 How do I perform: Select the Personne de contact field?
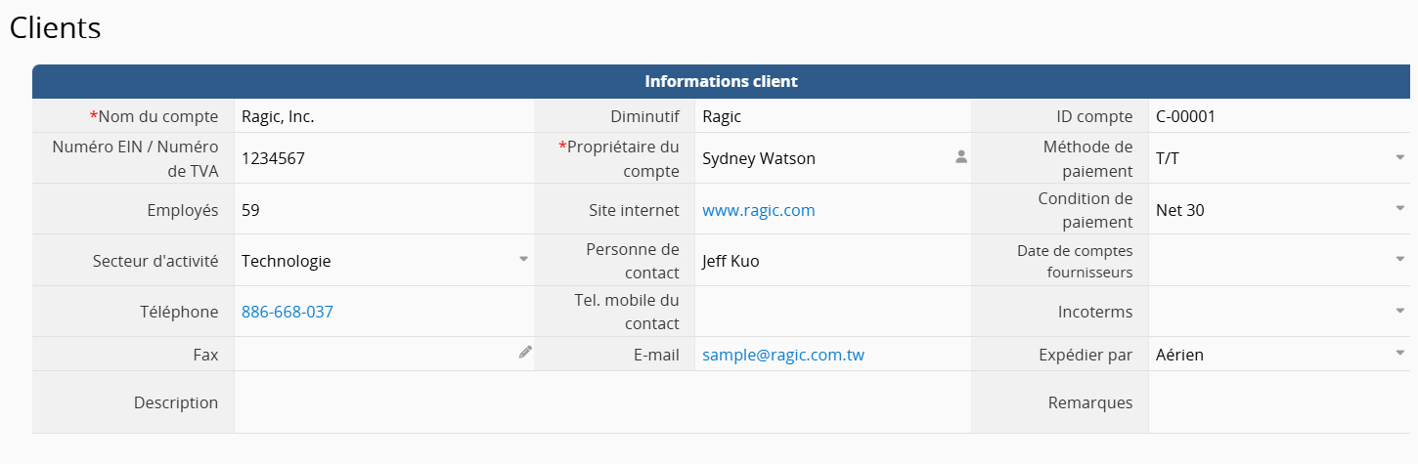coord(831,261)
